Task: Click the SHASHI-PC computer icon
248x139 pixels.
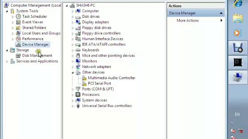Action: coord(72,5)
